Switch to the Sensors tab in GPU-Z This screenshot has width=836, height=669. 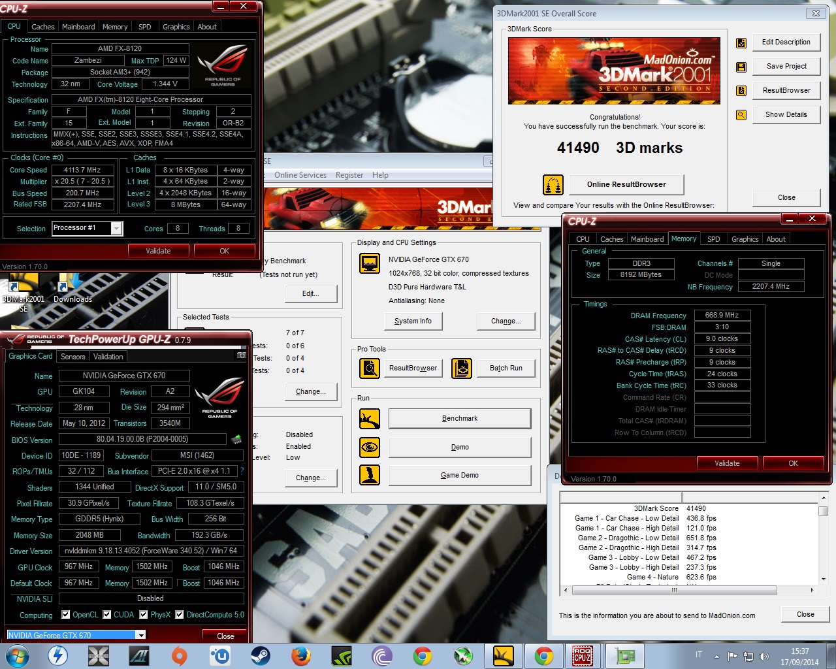tap(72, 357)
